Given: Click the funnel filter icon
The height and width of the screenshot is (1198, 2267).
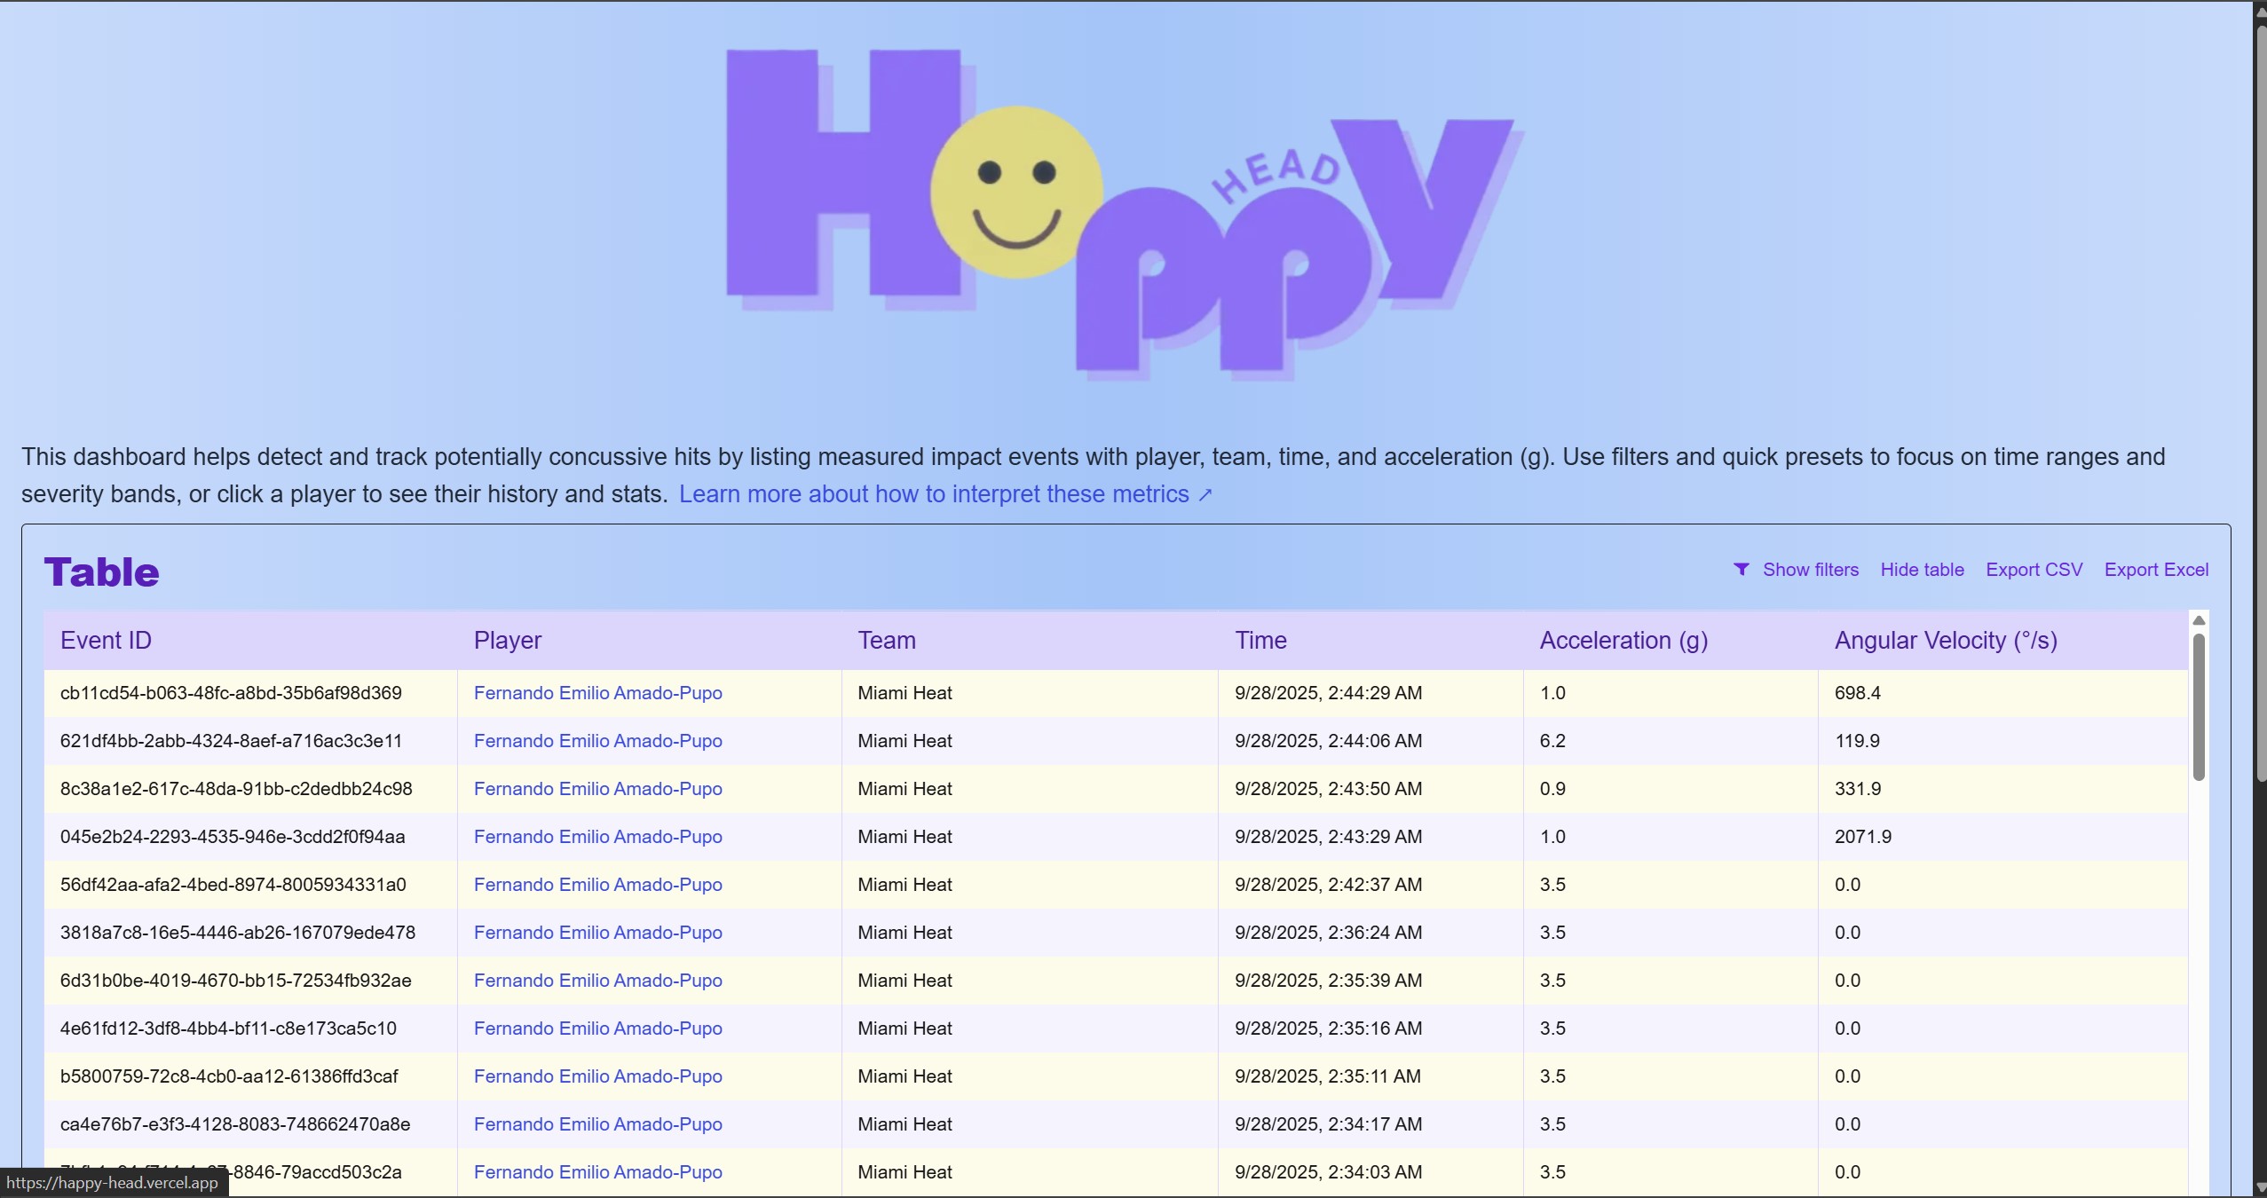Looking at the screenshot, I should 1741,570.
